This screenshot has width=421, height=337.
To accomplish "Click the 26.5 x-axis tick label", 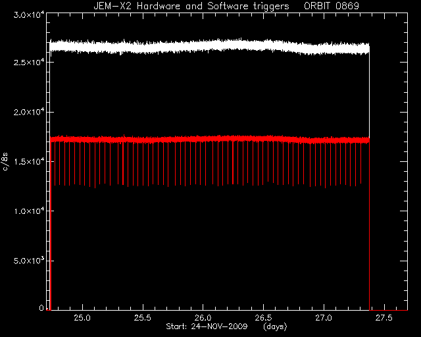I will pyautogui.click(x=263, y=318).
